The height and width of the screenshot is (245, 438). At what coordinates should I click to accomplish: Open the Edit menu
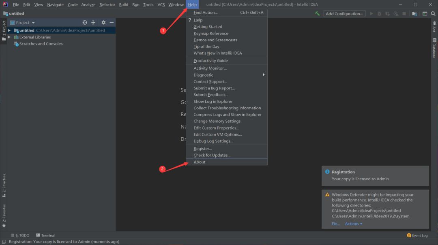point(26,4)
